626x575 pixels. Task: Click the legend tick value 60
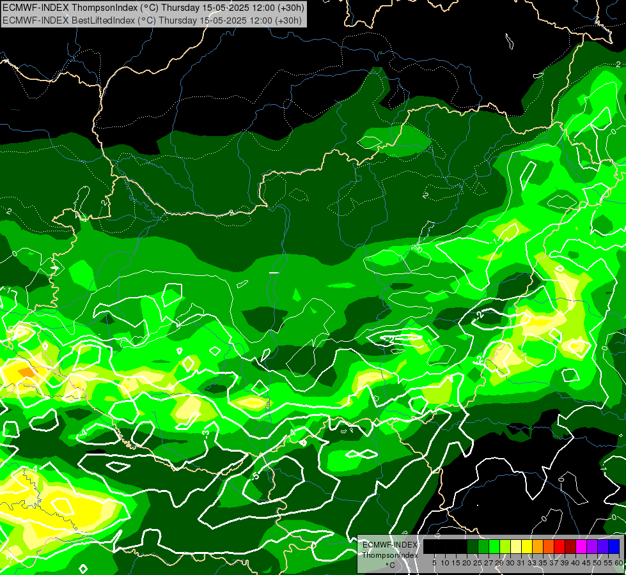[x=619, y=563]
